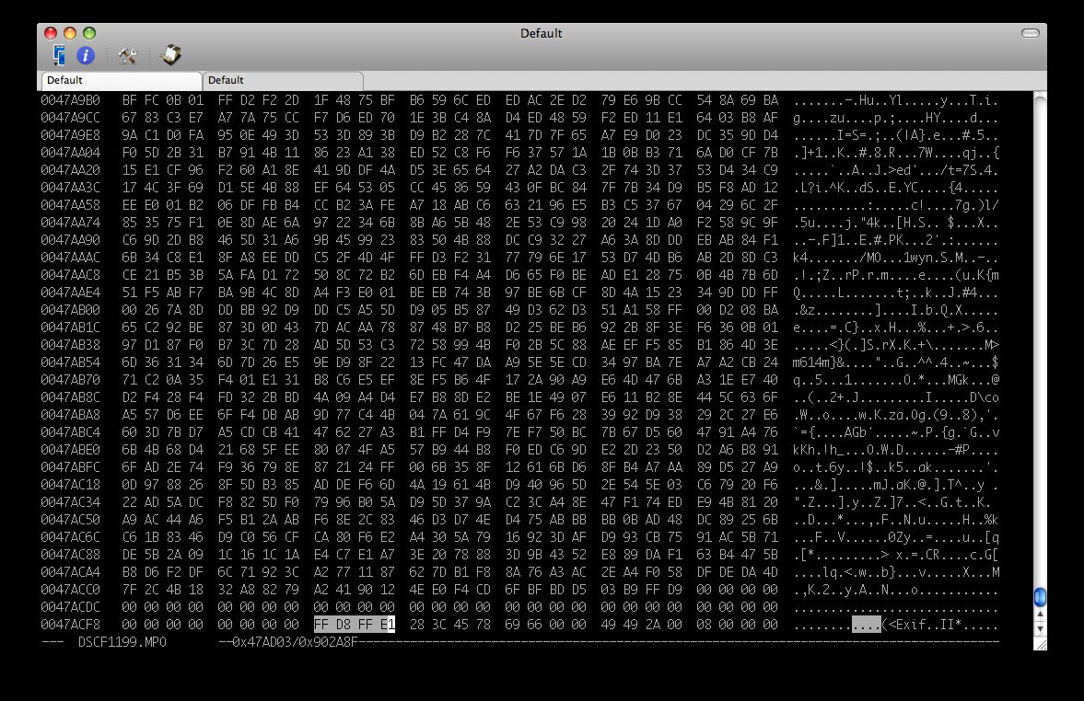Viewport: 1084px width, 701px height.
Task: Click the address 0047AC50
Action: pos(71,520)
